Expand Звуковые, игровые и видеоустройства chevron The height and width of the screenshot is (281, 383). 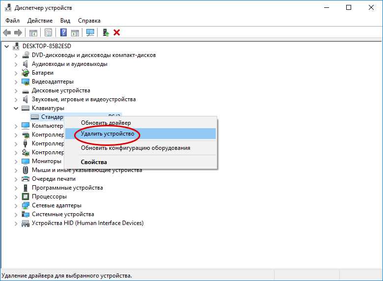[x=16, y=100]
